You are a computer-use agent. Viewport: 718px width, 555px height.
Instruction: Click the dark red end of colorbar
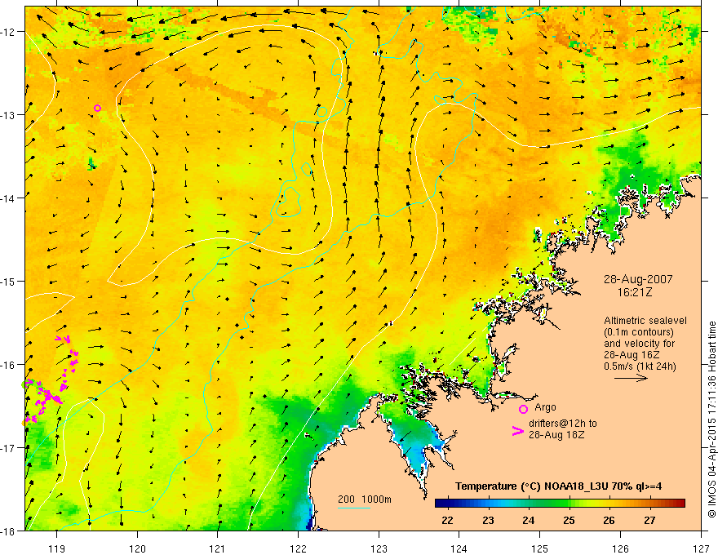(x=680, y=504)
